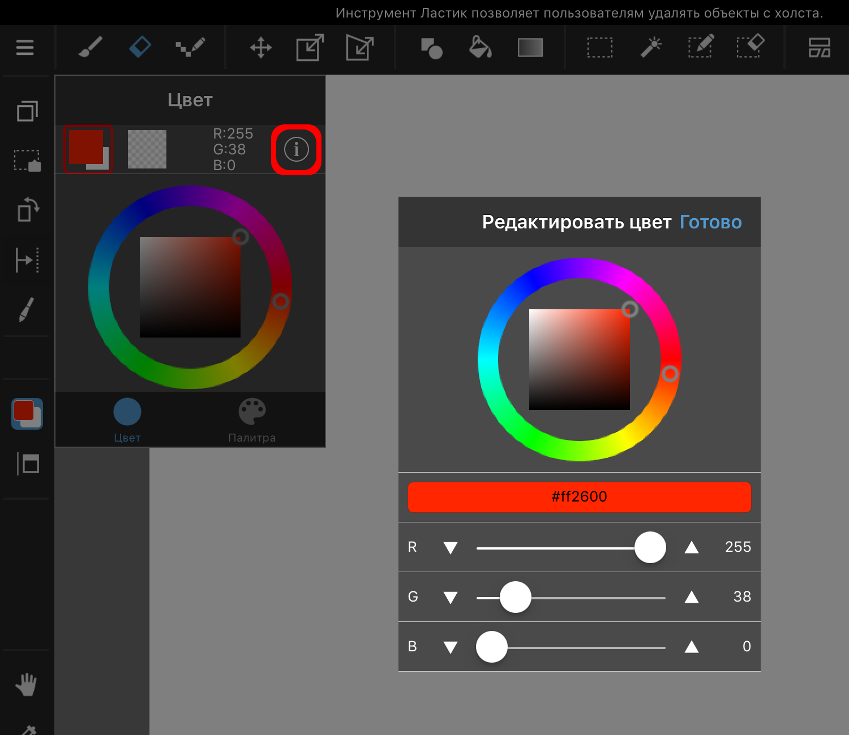
Task: Click the B slider handle
Action: click(x=492, y=647)
